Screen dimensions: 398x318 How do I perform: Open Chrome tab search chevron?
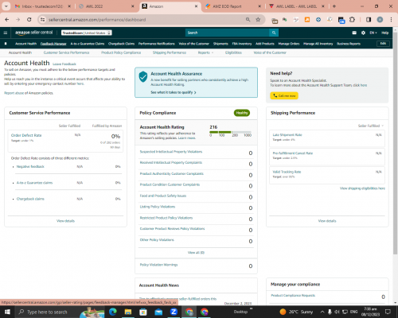click(6, 6)
